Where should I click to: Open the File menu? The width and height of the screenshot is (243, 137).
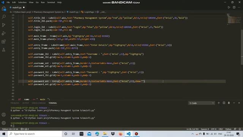(x=8, y=2)
